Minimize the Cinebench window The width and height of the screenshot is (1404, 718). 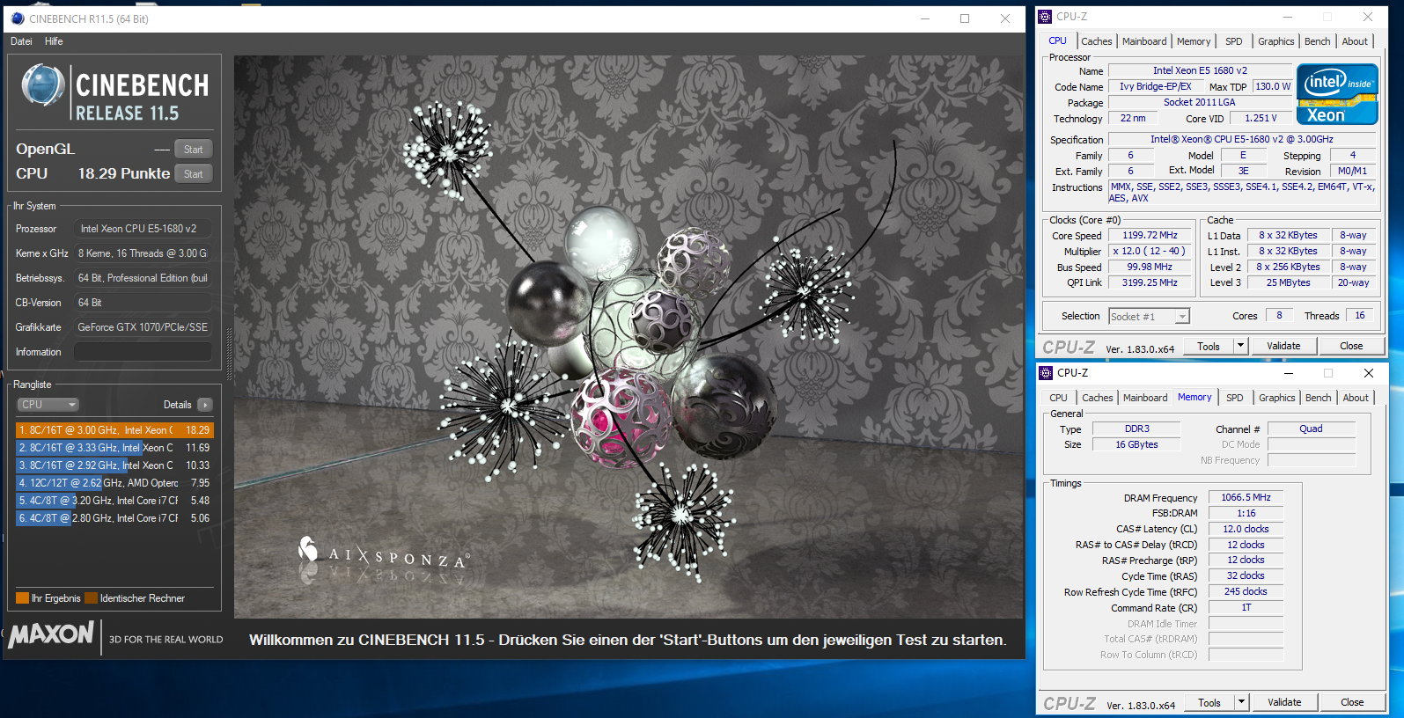925,18
